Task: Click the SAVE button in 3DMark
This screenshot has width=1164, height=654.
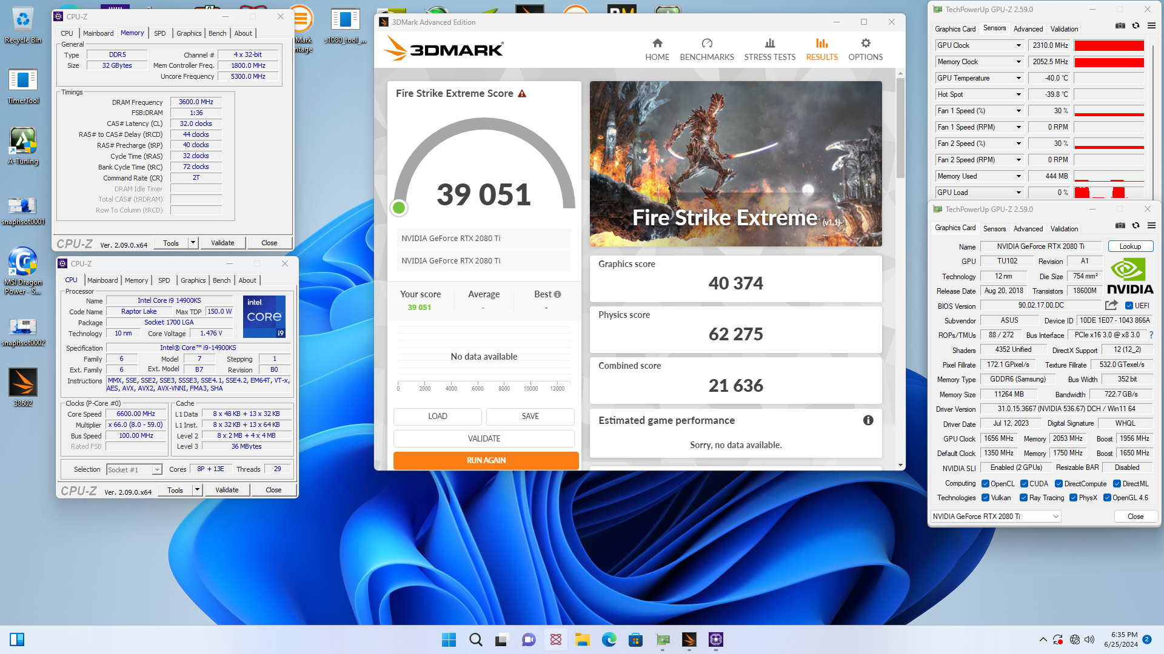Action: pyautogui.click(x=530, y=417)
